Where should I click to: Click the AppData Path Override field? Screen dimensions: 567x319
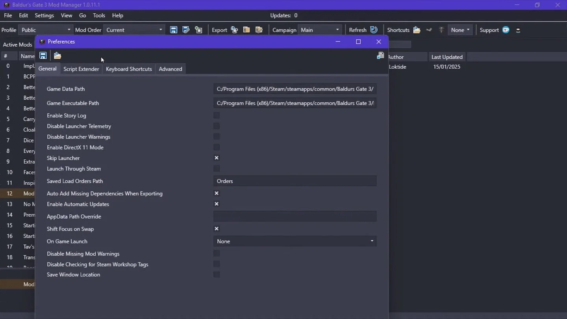coord(295,216)
